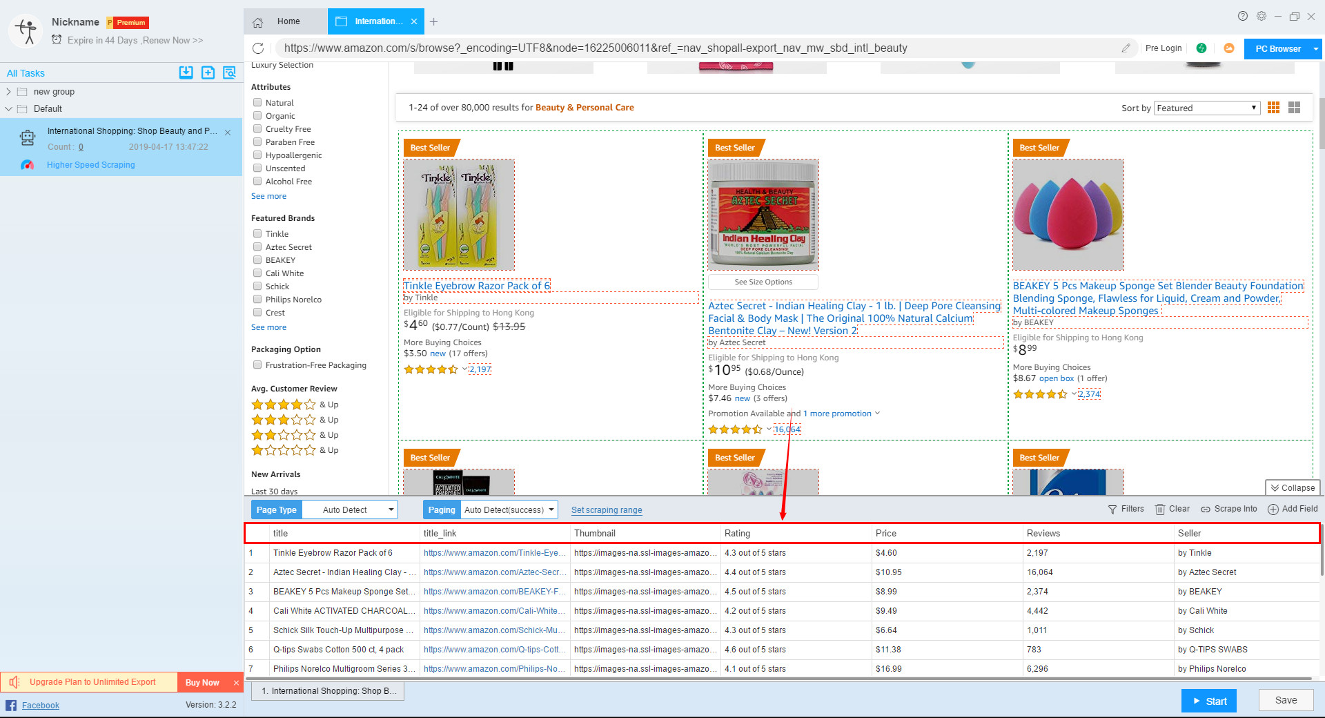Viewport: 1325px width, 718px height.
Task: Click the Price column header
Action: tap(947, 533)
